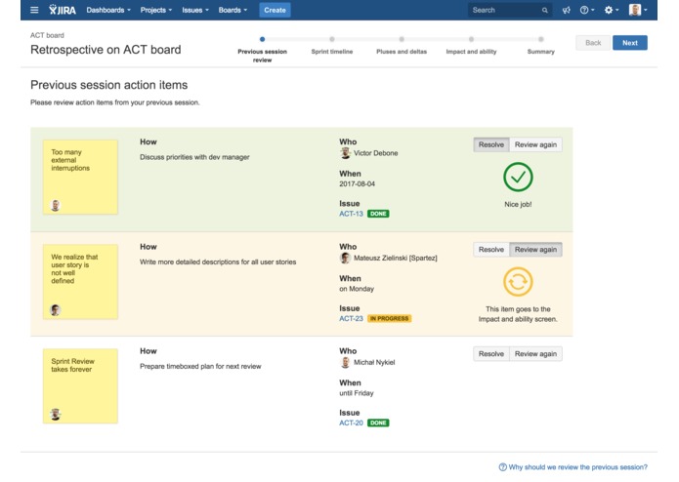Toggle Resolve for ACT-20 item

pos(491,353)
